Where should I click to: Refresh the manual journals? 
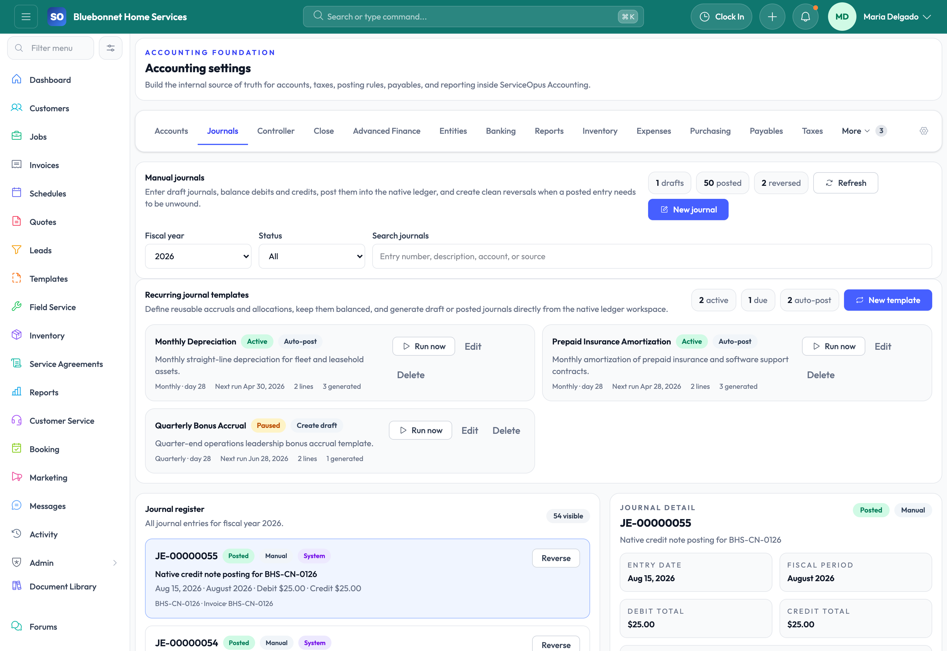[845, 183]
